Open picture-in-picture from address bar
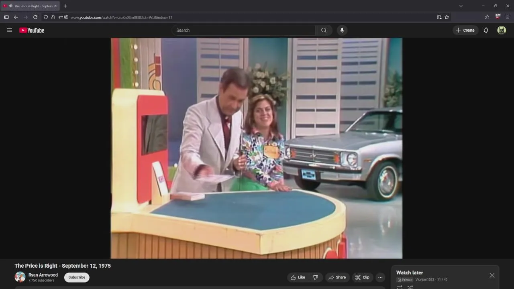 (439, 17)
